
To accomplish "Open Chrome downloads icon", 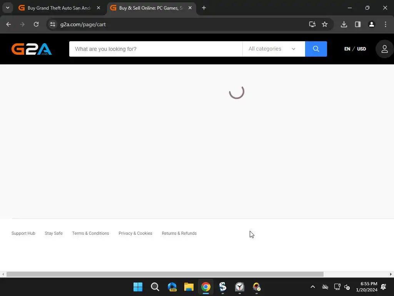I will [x=344, y=24].
